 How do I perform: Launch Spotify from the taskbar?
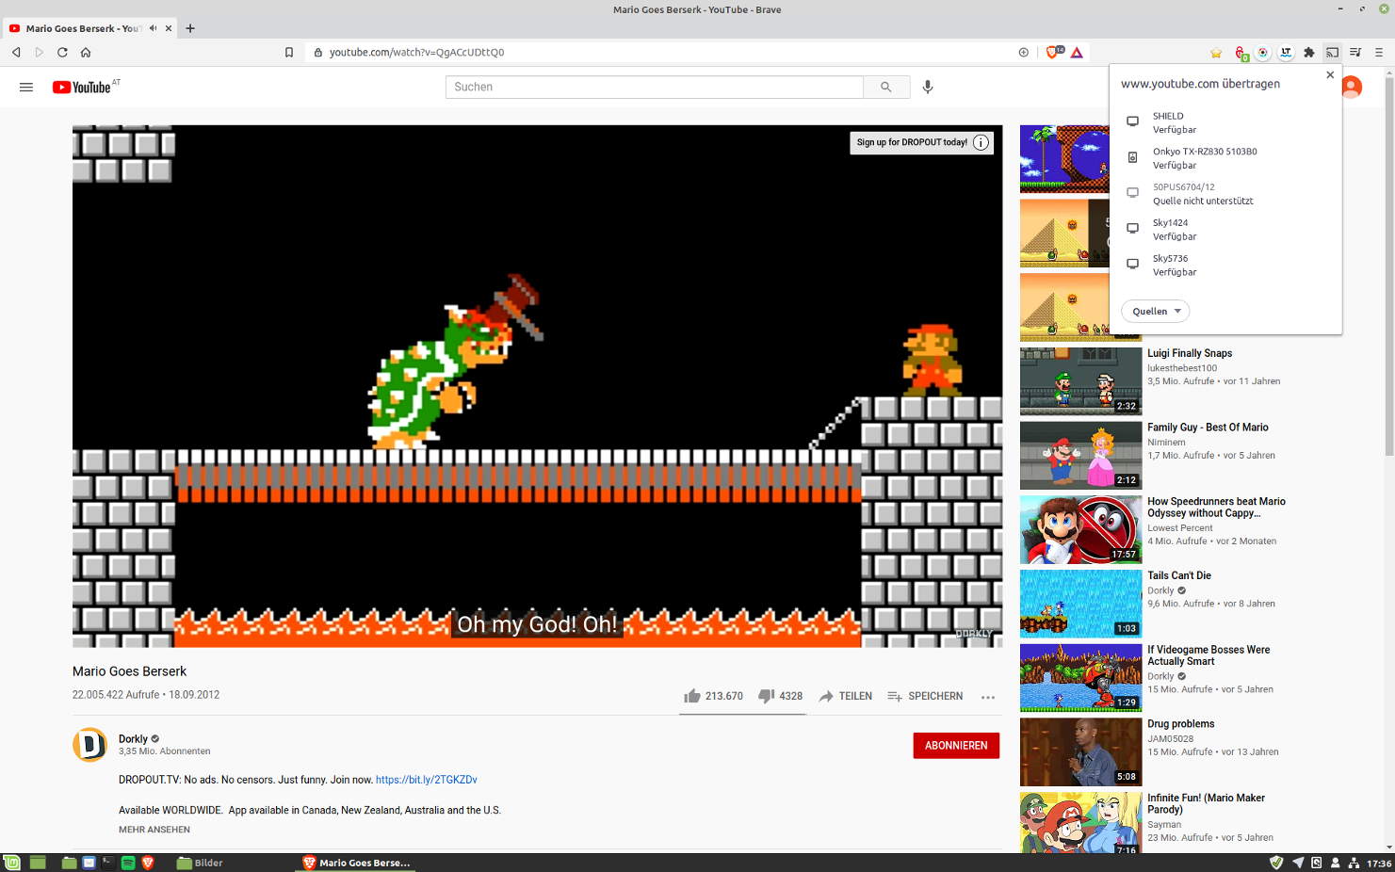pyautogui.click(x=128, y=863)
